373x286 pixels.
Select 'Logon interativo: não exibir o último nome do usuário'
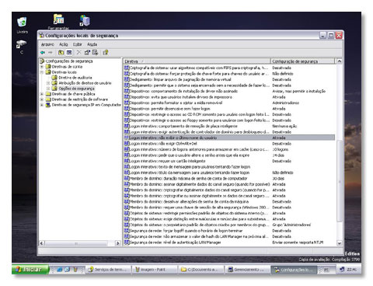[x=229, y=138]
